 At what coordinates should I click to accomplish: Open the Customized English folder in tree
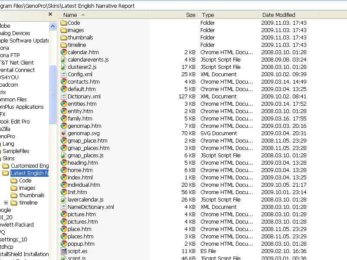[x=29, y=166]
